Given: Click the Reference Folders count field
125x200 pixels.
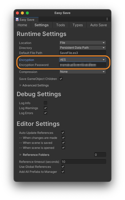Looking at the screenshot, I should tap(100, 155).
